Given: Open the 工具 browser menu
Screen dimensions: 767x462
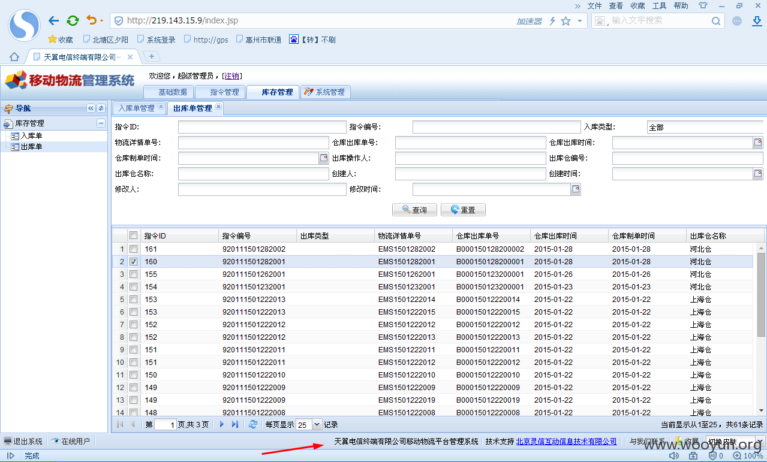Looking at the screenshot, I should coord(659,5).
